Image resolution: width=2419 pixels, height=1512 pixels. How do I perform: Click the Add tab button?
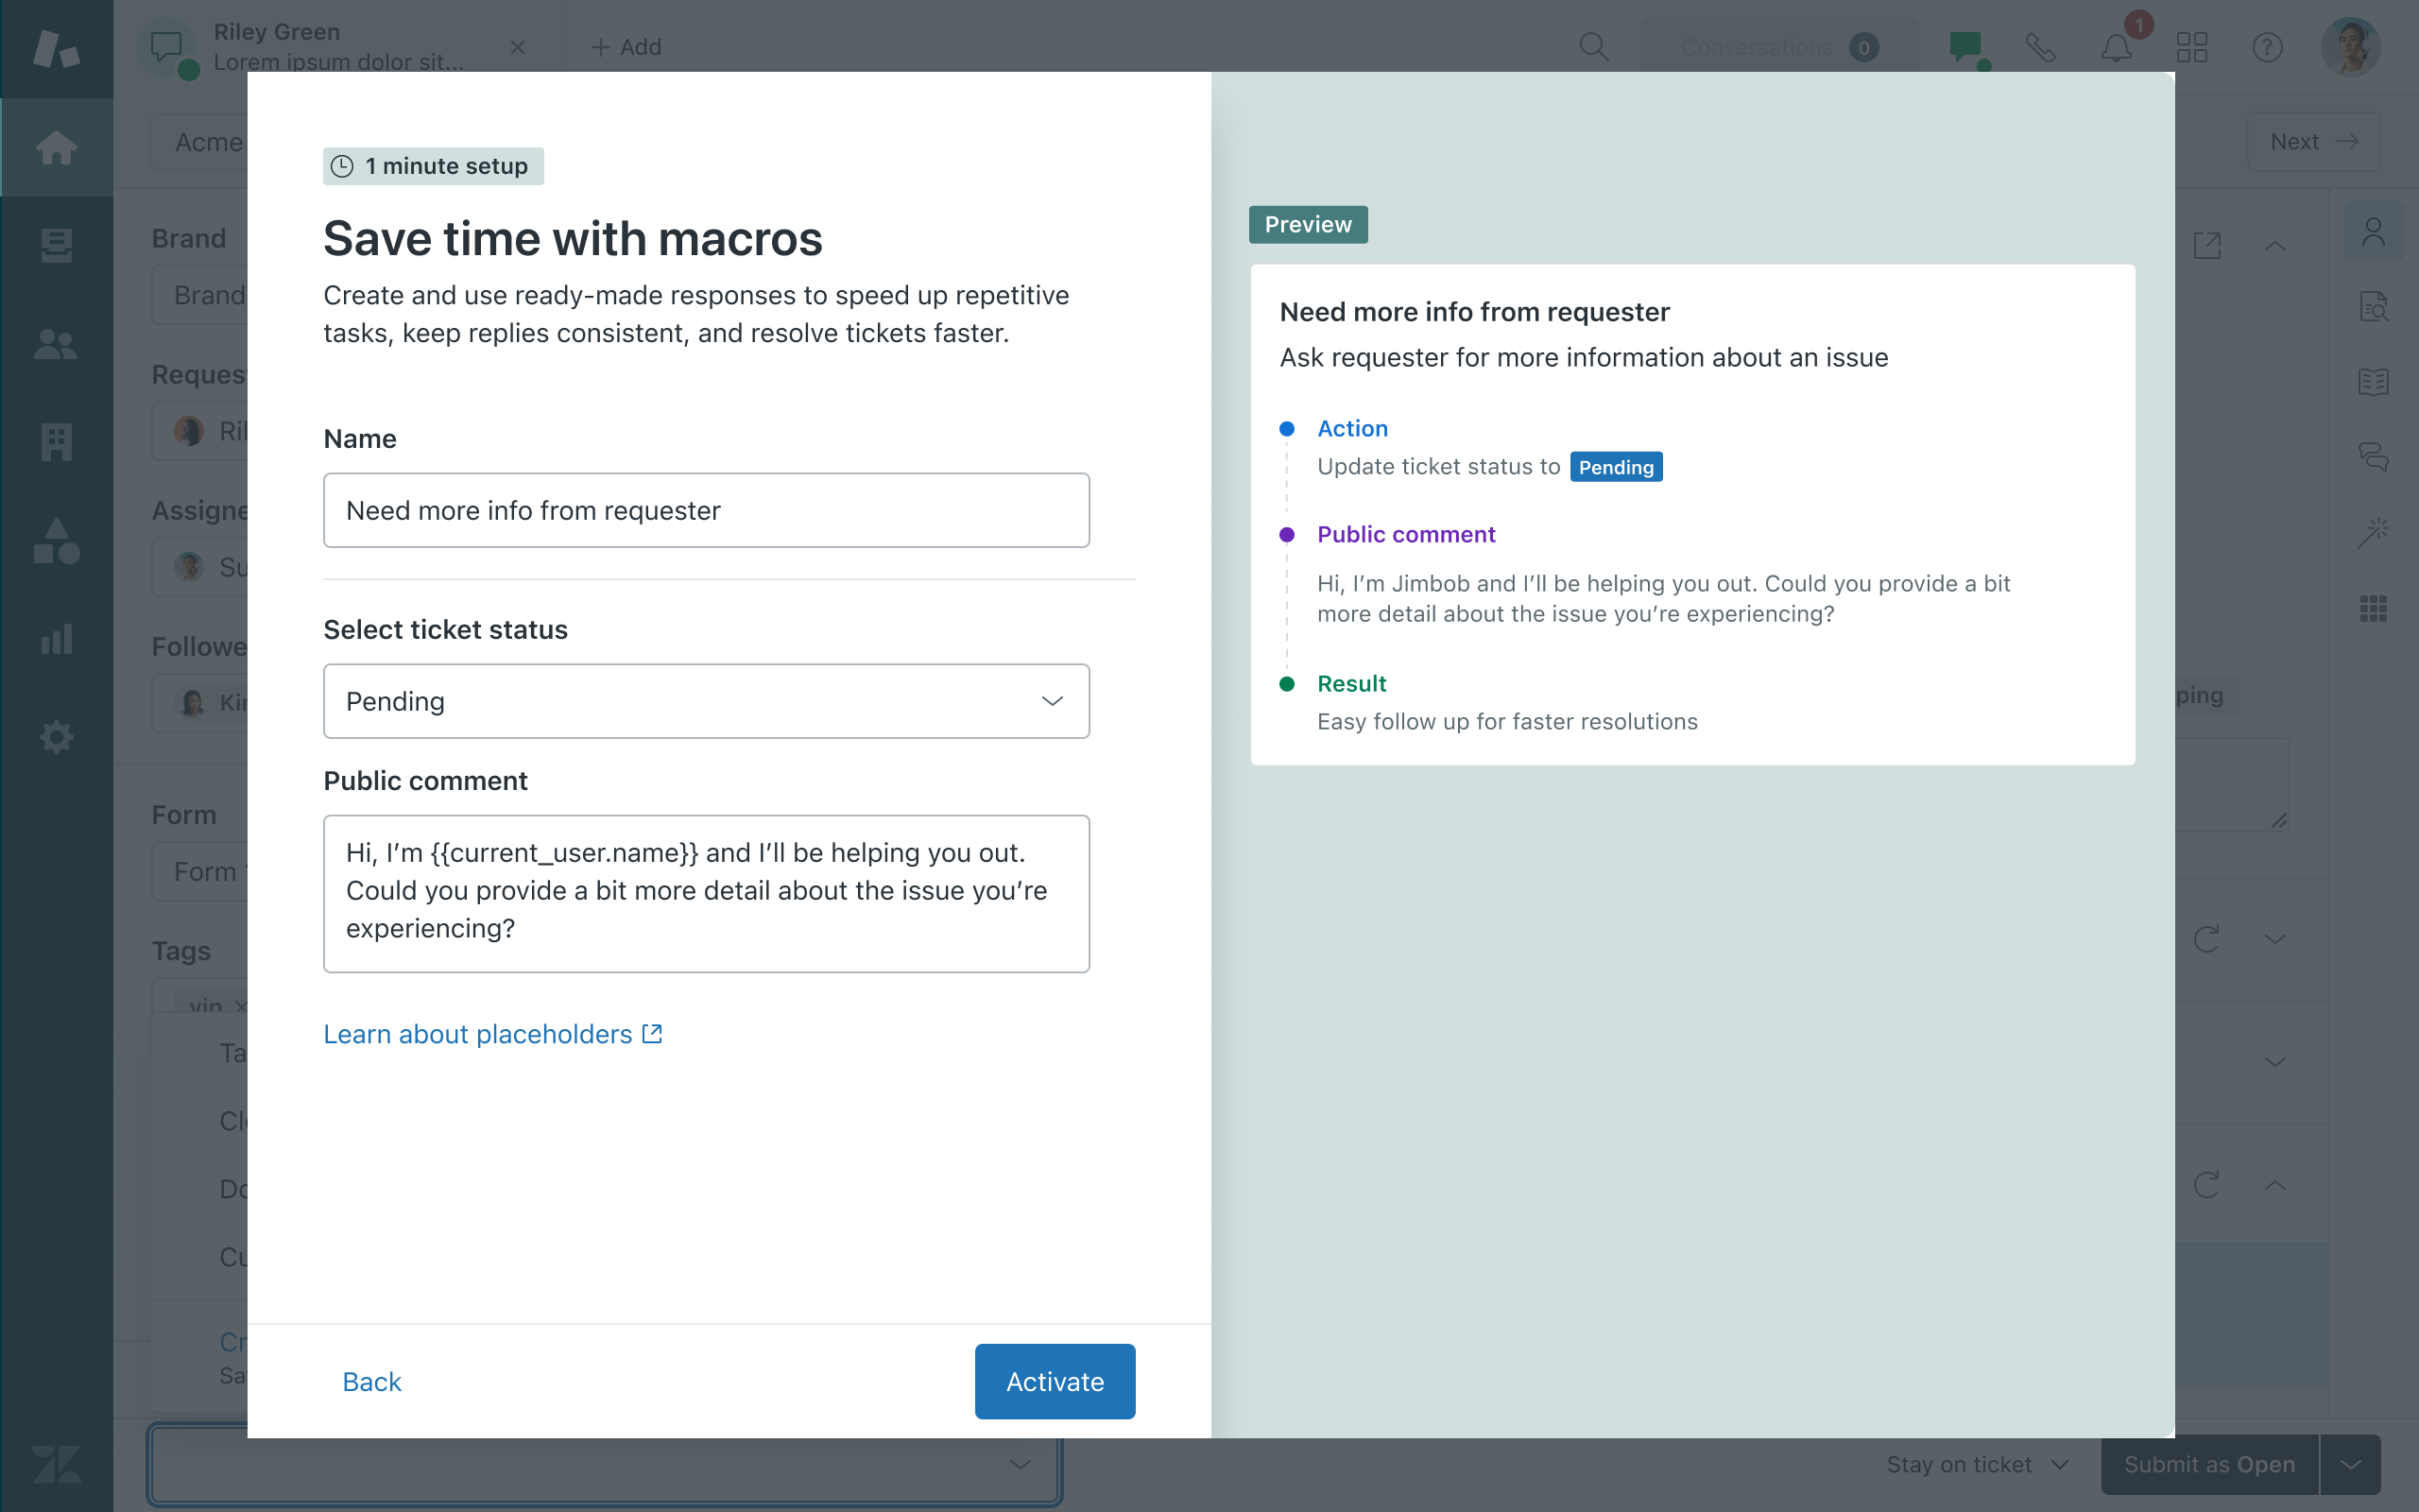(x=626, y=47)
